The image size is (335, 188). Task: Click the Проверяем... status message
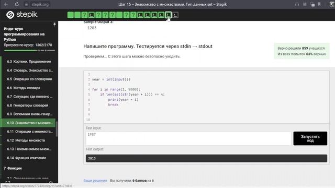132,56
